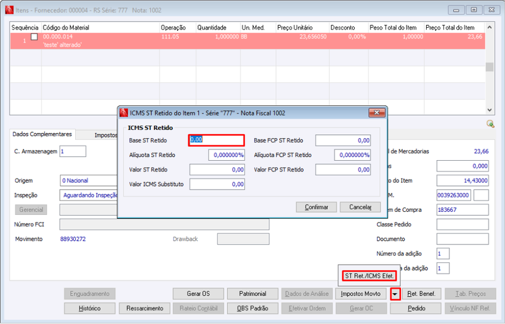Click the Alíquota ST Retido field
Image resolution: width=505 pixels, height=324 pixels.
point(227,155)
